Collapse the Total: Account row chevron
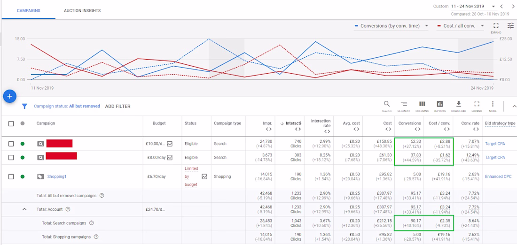 tap(24, 209)
